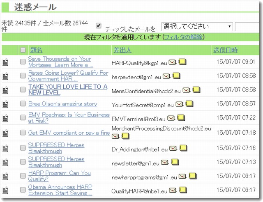Click document icon for Bree Olson's amazing story row

5,104
